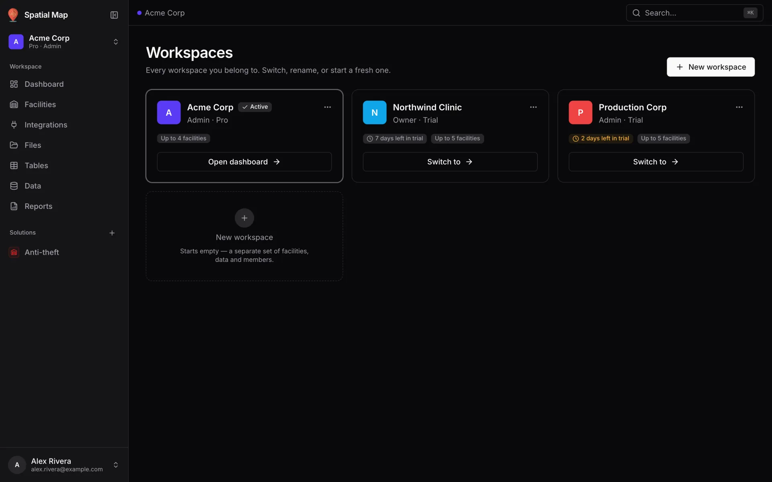The image size is (772, 482).
Task: Click the Alex Rivera avatar
Action: pyautogui.click(x=17, y=465)
